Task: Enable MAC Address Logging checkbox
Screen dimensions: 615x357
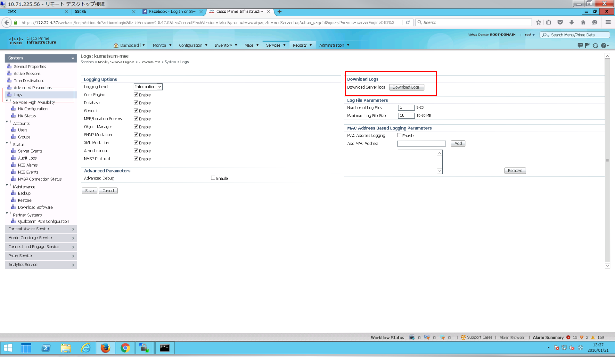Action: point(399,135)
